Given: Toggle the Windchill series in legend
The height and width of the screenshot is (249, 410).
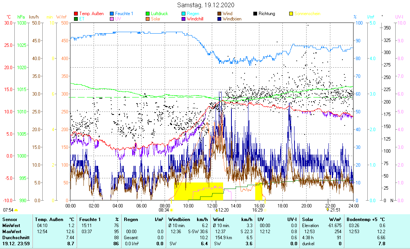Looking at the screenshot, I should point(195,19).
